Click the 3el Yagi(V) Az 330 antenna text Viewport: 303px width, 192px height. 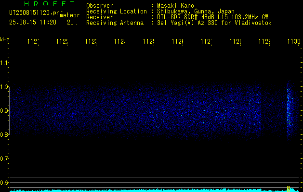pos(214,23)
